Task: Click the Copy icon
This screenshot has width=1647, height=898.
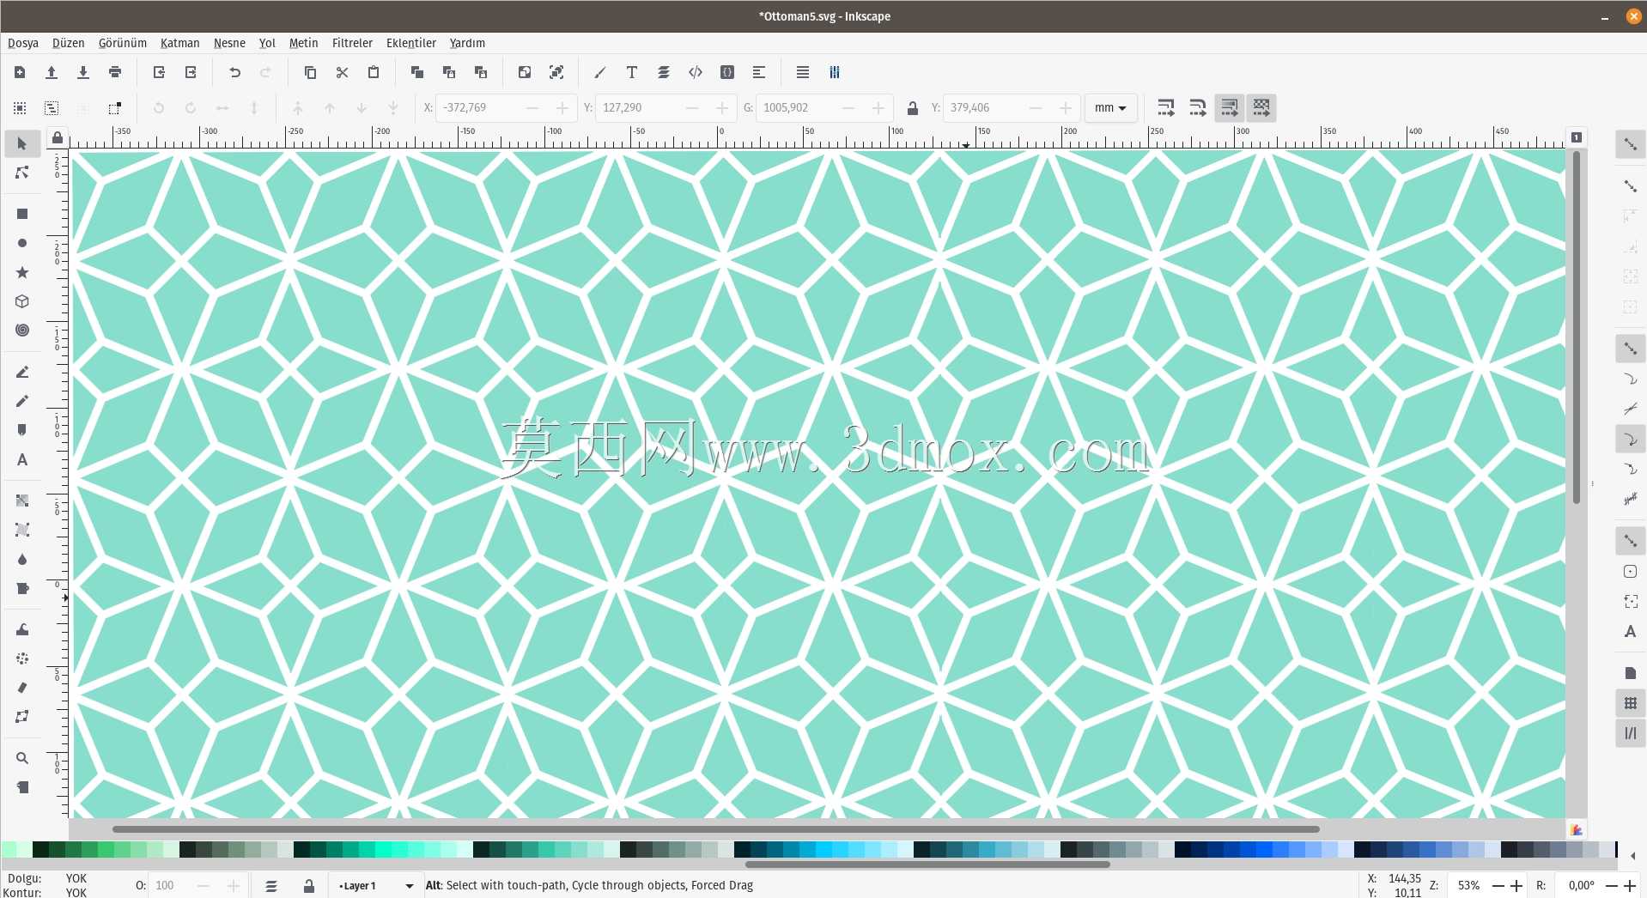Action: (310, 72)
